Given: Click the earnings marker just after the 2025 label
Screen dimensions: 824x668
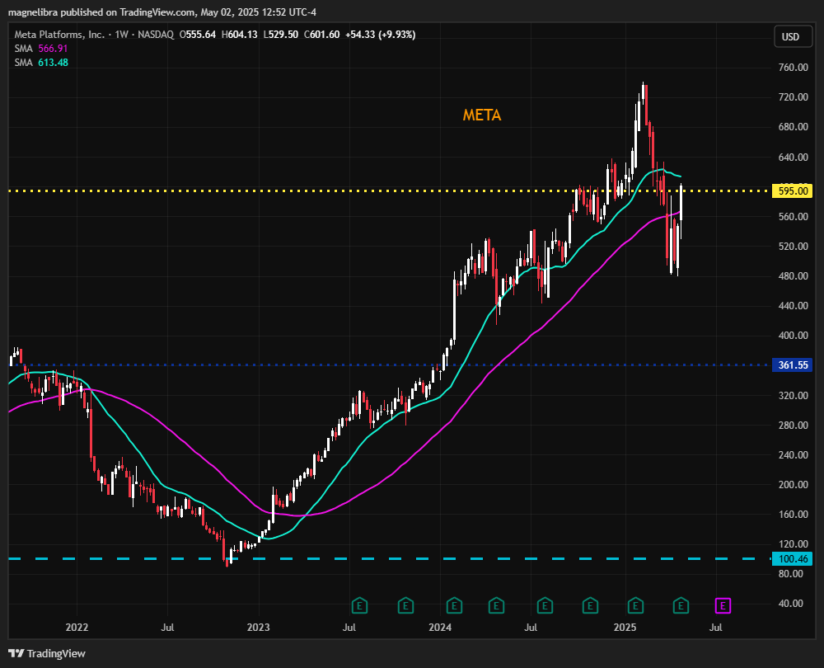Looking at the screenshot, I should tap(636, 606).
